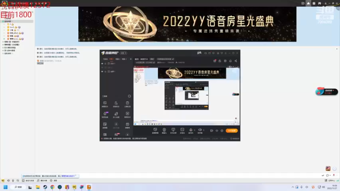Open the microphone options arrow

point(195,130)
